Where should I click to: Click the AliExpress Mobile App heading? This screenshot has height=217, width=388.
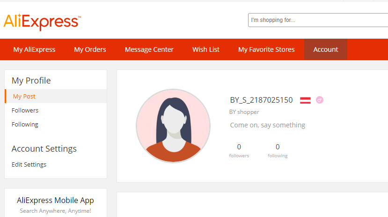click(x=55, y=200)
